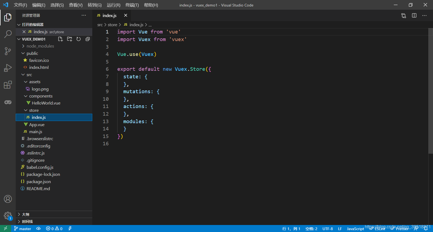
Task: Click the publish to cloud icon in status bar
Action: 38,228
